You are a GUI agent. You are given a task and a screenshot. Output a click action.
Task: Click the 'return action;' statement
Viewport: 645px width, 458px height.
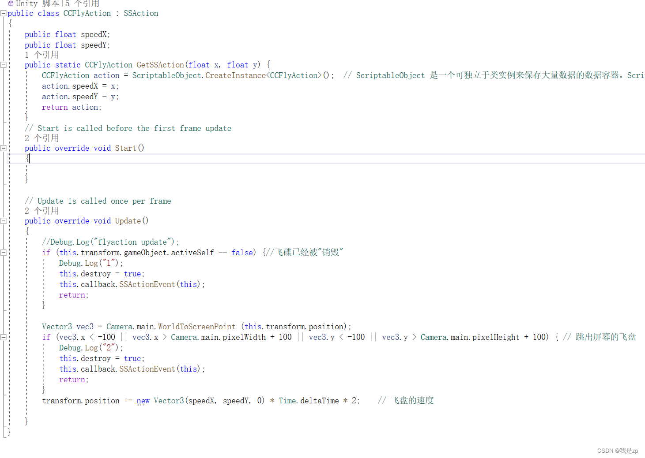(72, 107)
